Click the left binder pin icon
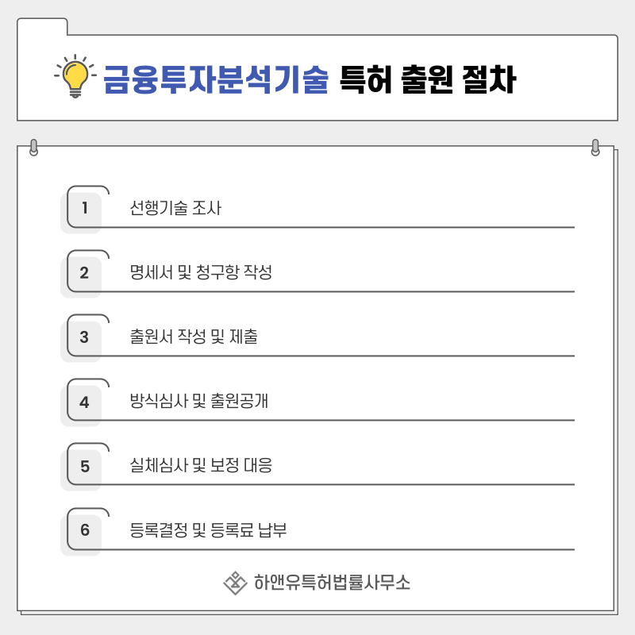Screen dimensions: 635x635 [34, 148]
